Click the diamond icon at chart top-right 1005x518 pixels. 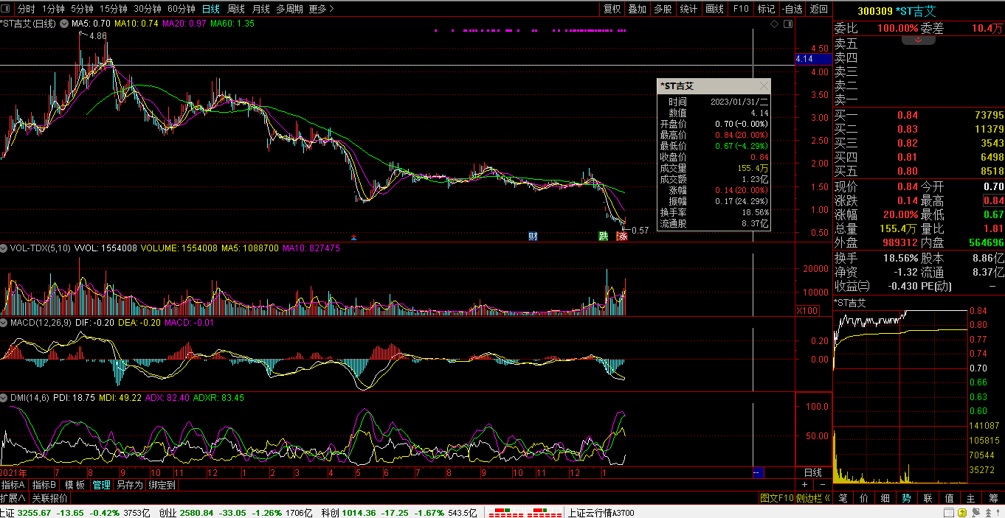tap(775, 24)
